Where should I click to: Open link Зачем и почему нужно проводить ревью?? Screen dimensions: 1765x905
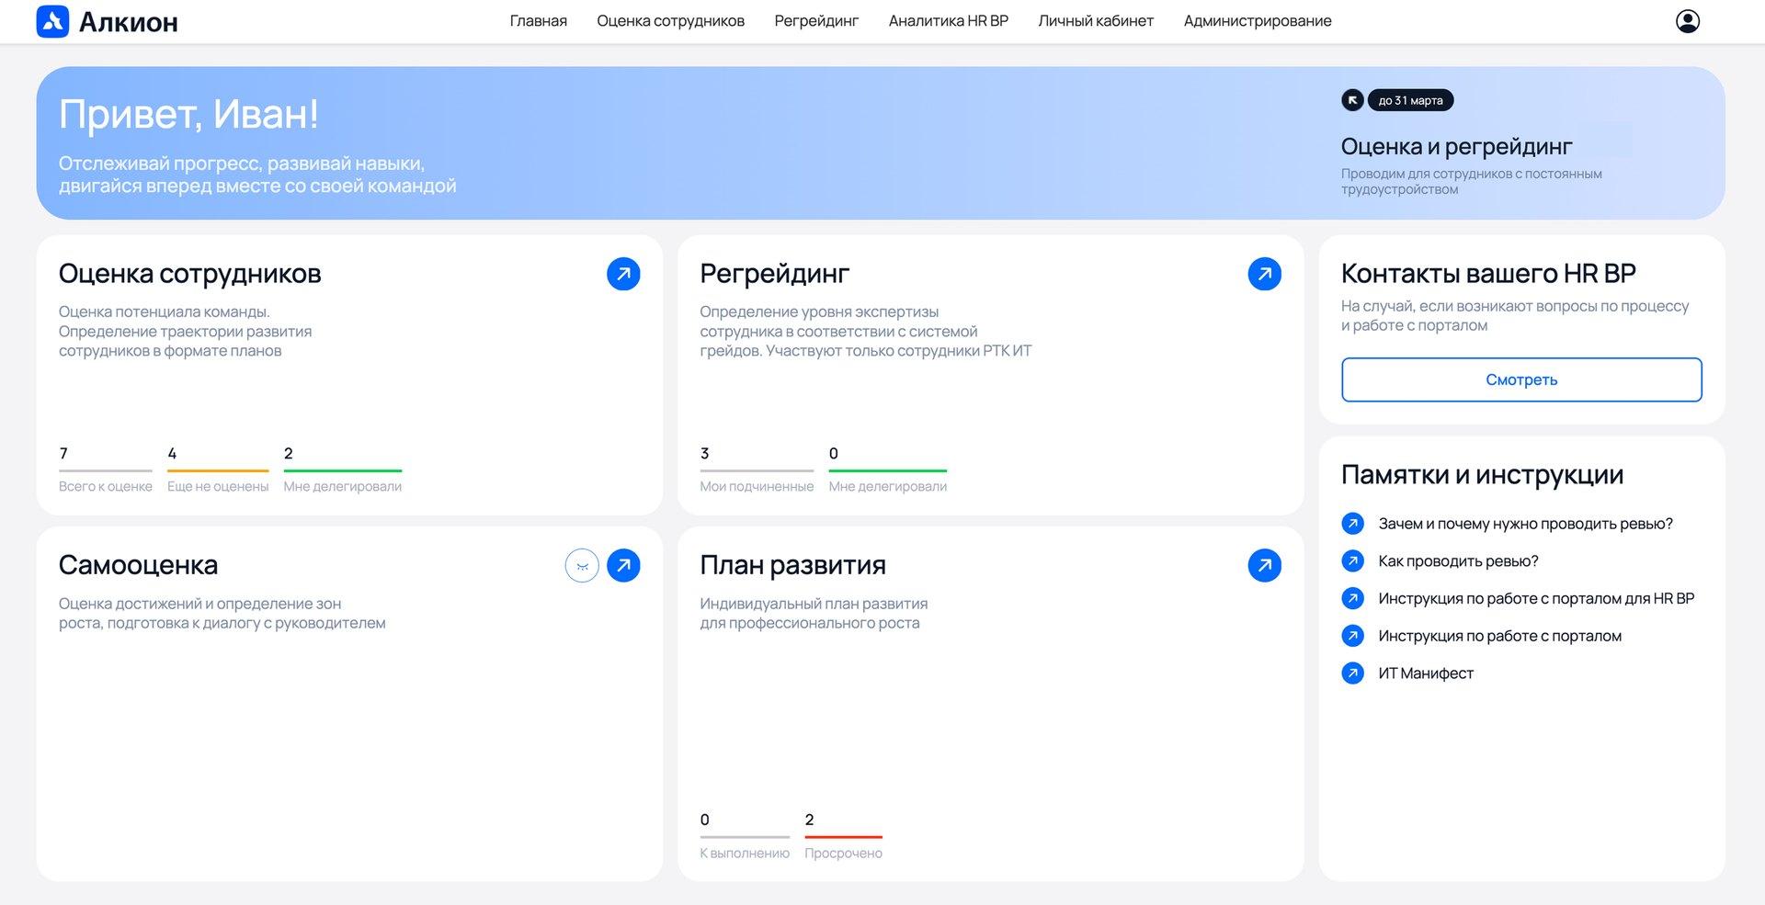point(1525,524)
